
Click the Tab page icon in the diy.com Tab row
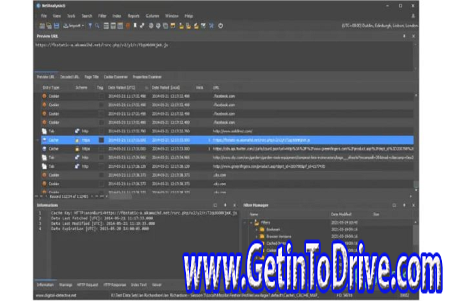[x=45, y=157]
